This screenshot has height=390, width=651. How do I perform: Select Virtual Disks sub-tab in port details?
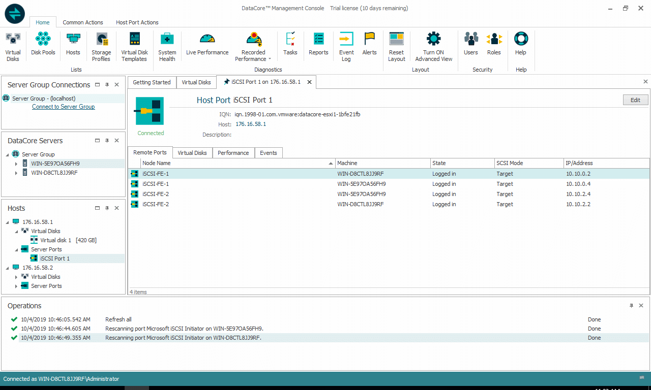coord(192,153)
